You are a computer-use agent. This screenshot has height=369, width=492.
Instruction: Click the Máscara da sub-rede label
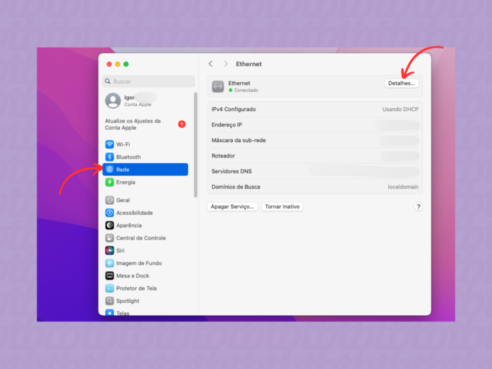(238, 140)
